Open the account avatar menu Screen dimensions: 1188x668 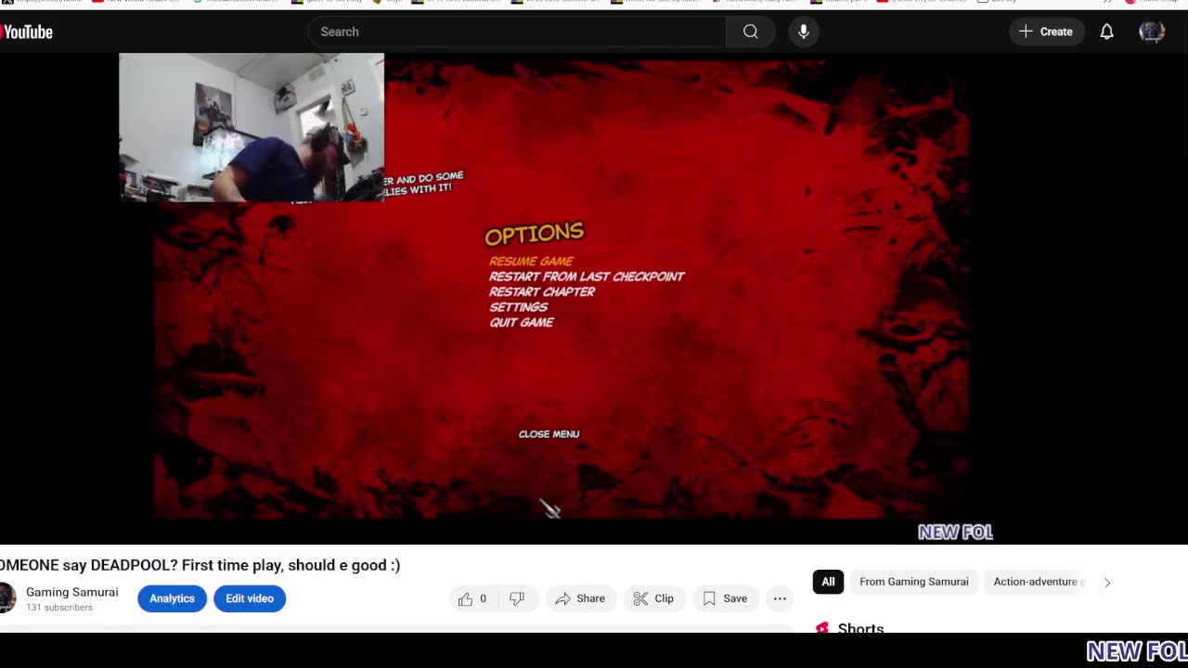(1152, 32)
